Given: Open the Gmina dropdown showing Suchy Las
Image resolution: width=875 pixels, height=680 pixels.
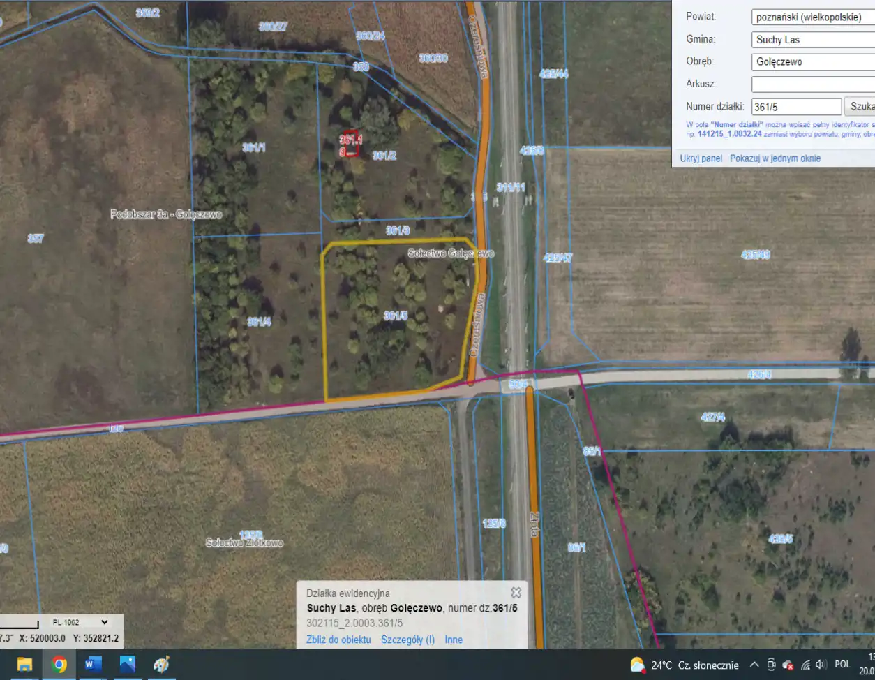Looking at the screenshot, I should pos(813,40).
